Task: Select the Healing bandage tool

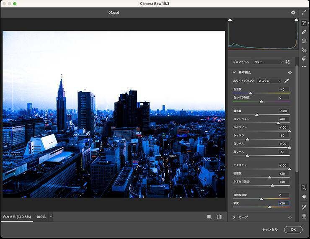Action: pyautogui.click(x=304, y=32)
